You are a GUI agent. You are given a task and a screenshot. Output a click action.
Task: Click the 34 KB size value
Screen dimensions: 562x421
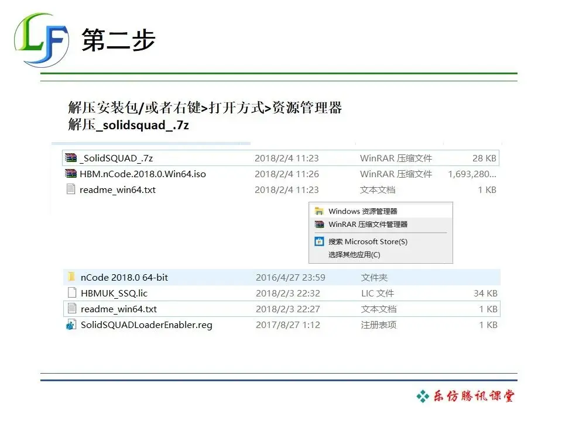(x=485, y=293)
